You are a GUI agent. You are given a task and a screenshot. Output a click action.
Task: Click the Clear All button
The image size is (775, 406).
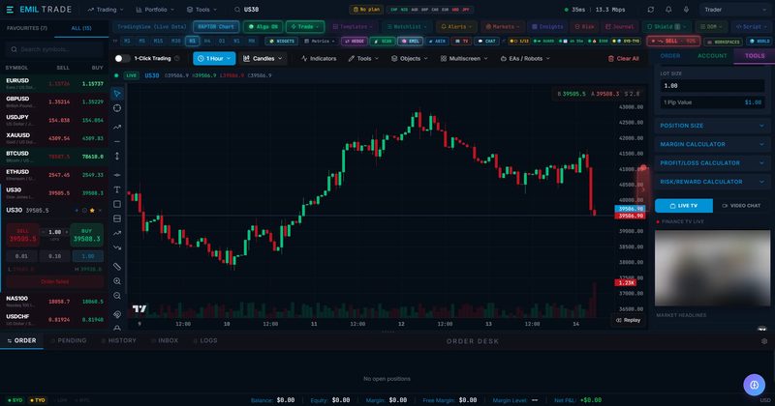point(623,58)
